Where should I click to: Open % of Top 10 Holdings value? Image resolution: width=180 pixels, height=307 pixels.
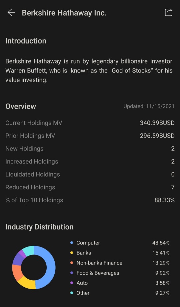[x=165, y=200]
